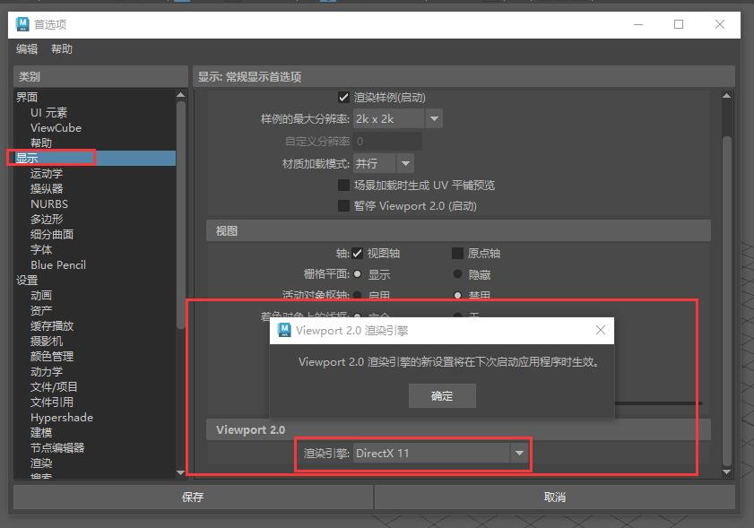Select 隐藏 radio for 栅格平面
This screenshot has height=528, width=754.
pos(458,274)
